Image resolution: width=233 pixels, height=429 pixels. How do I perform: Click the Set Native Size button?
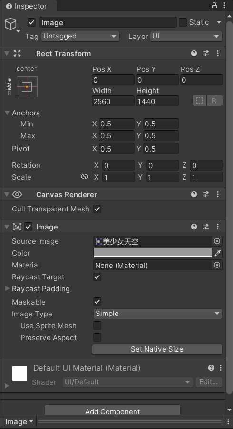coord(157,349)
